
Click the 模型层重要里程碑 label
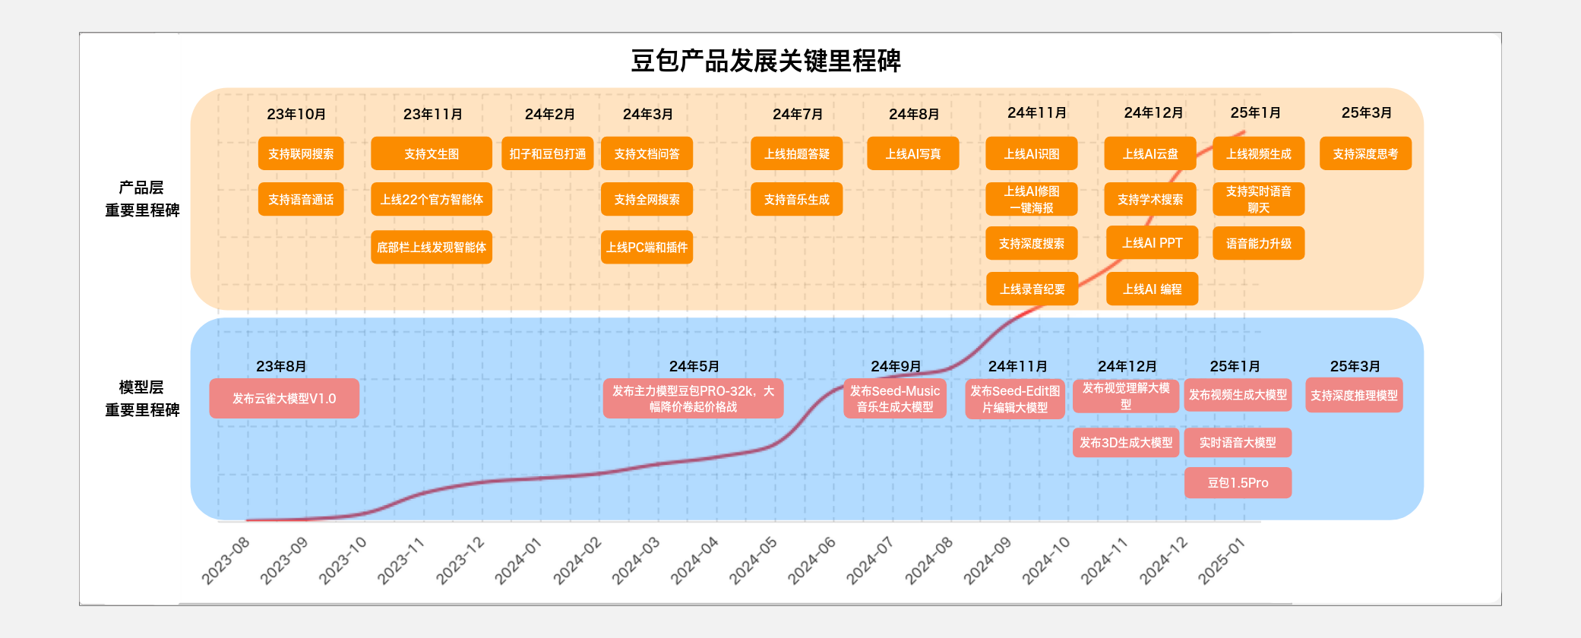click(x=142, y=399)
